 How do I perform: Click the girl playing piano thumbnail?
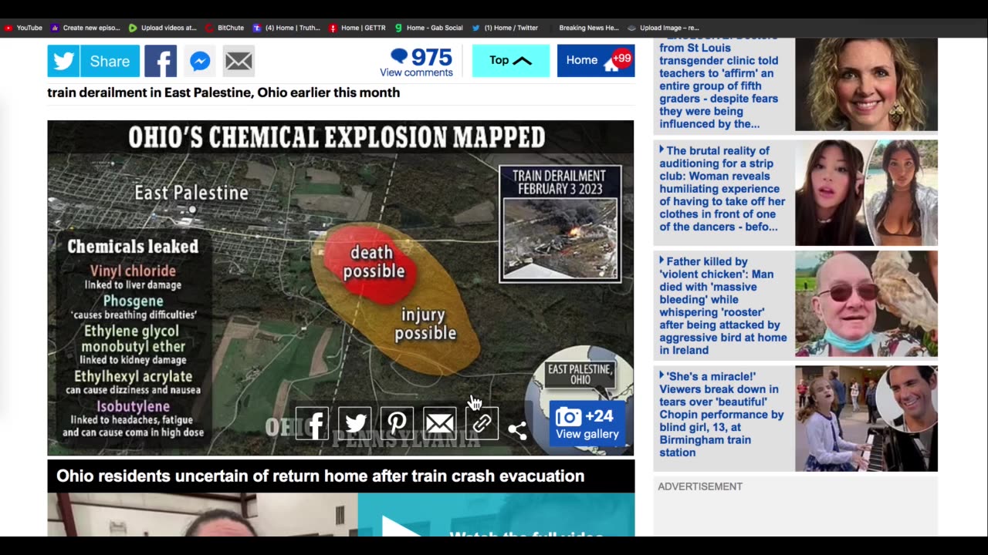[866, 419]
